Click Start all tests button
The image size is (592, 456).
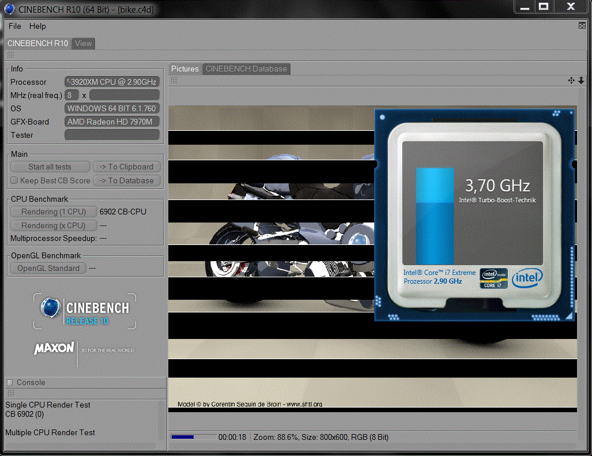[x=50, y=167]
